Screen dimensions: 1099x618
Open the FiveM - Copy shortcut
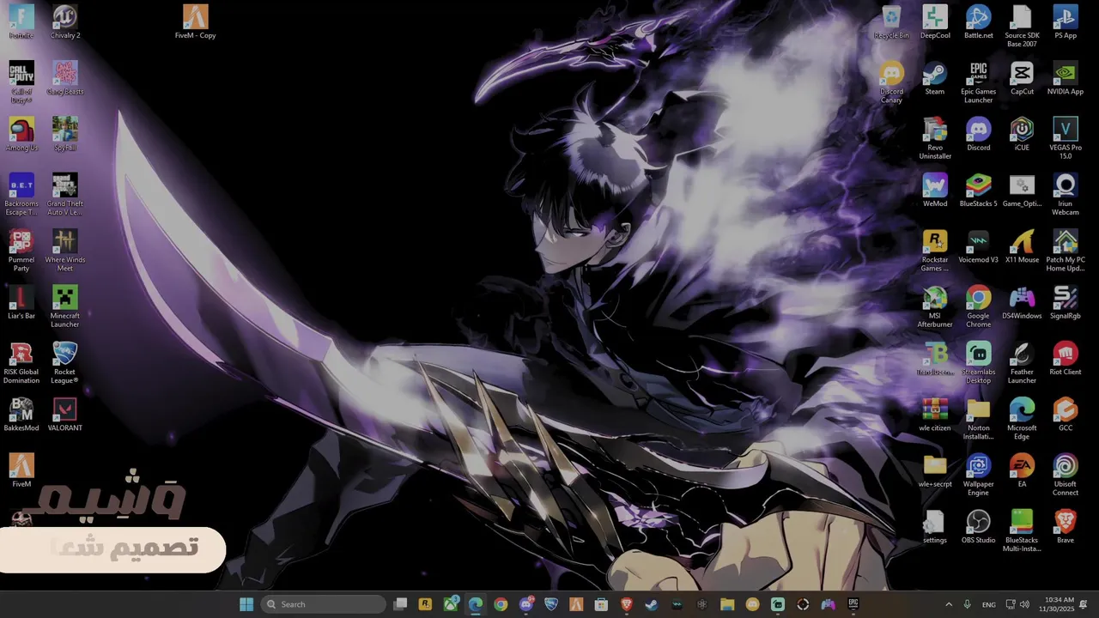click(x=196, y=21)
